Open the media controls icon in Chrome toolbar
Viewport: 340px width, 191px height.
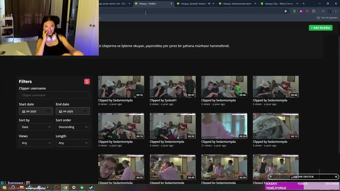(x=323, y=11)
